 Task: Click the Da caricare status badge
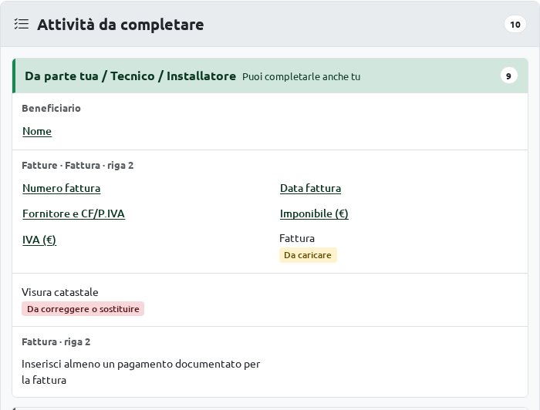[x=308, y=255]
